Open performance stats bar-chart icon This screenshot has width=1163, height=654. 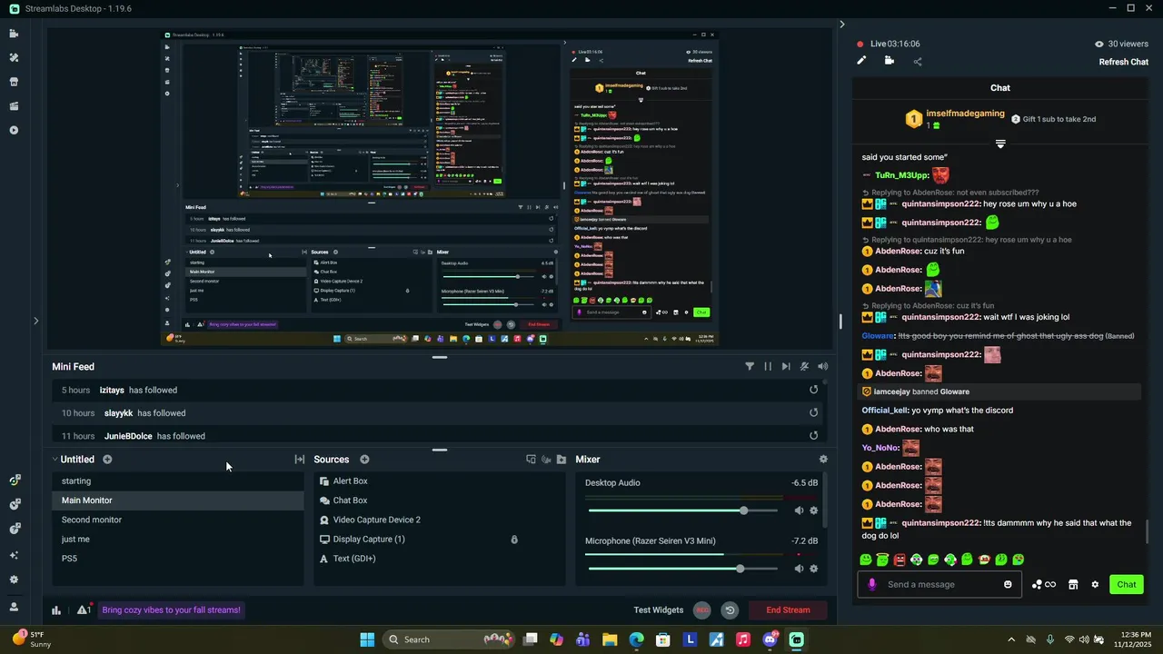click(56, 610)
